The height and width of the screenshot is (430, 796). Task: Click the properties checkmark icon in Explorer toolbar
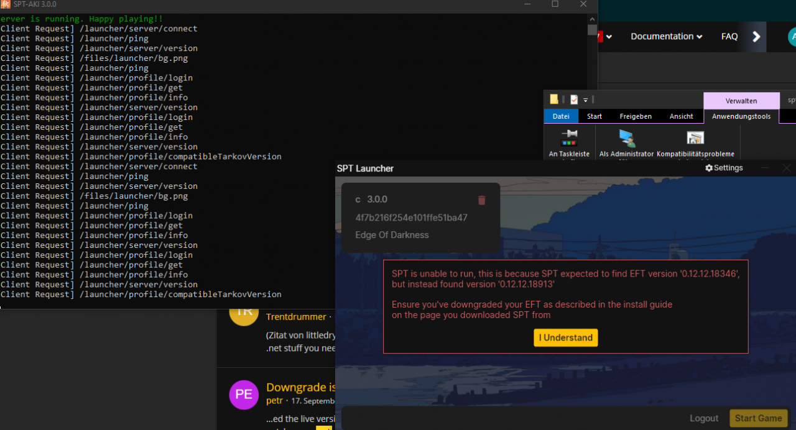(x=574, y=99)
